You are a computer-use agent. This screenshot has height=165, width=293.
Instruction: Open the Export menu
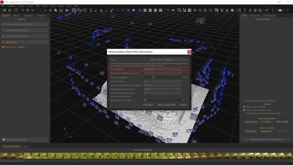[30, 6]
